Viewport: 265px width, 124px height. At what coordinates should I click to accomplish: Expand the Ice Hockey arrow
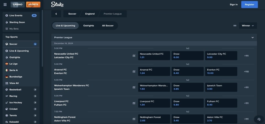coord(35,103)
